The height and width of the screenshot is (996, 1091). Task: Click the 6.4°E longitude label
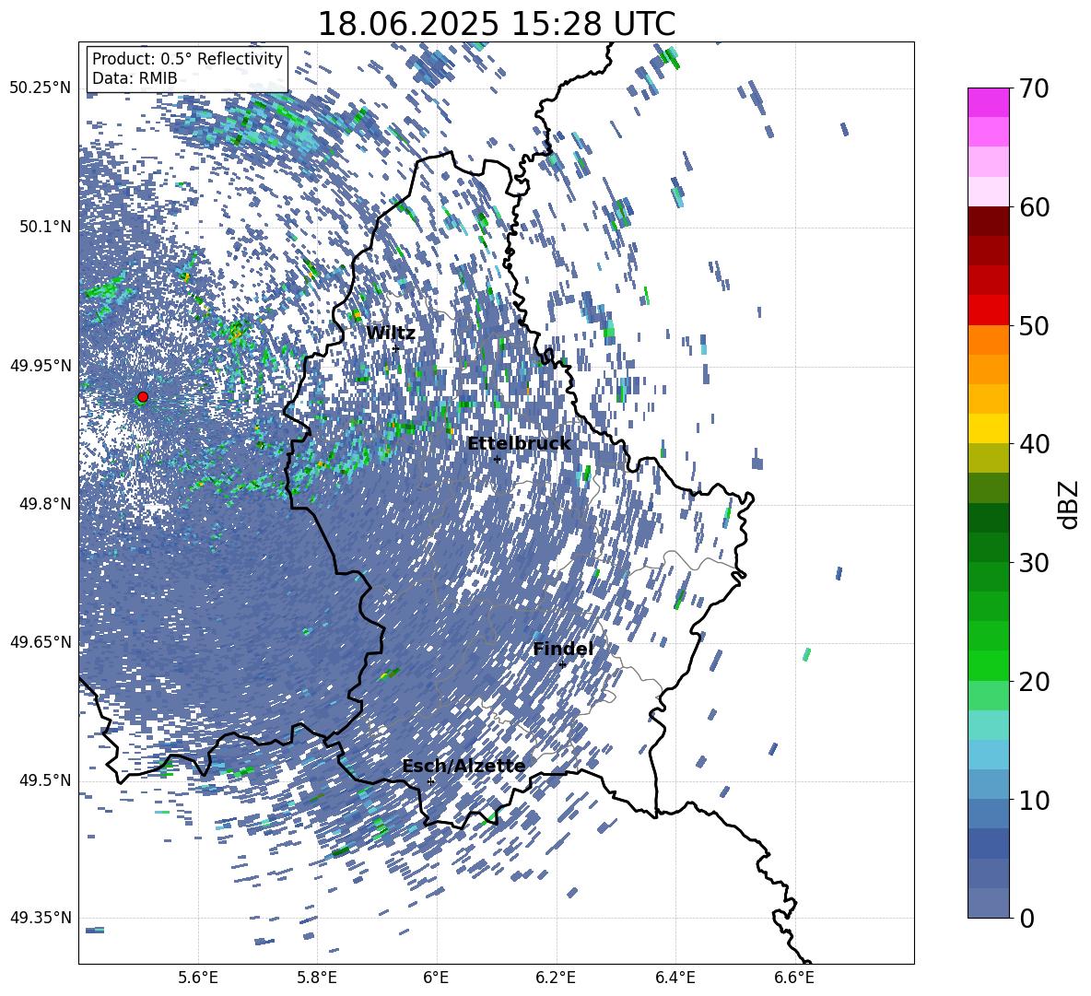(x=675, y=978)
